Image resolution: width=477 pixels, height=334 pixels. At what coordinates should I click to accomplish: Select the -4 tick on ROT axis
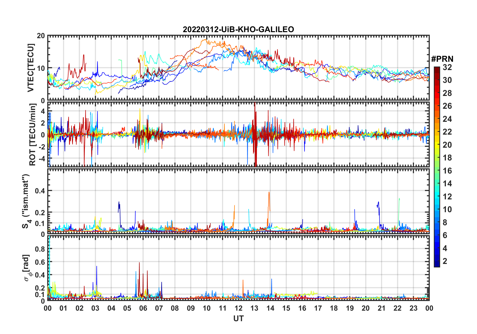click(x=42, y=159)
